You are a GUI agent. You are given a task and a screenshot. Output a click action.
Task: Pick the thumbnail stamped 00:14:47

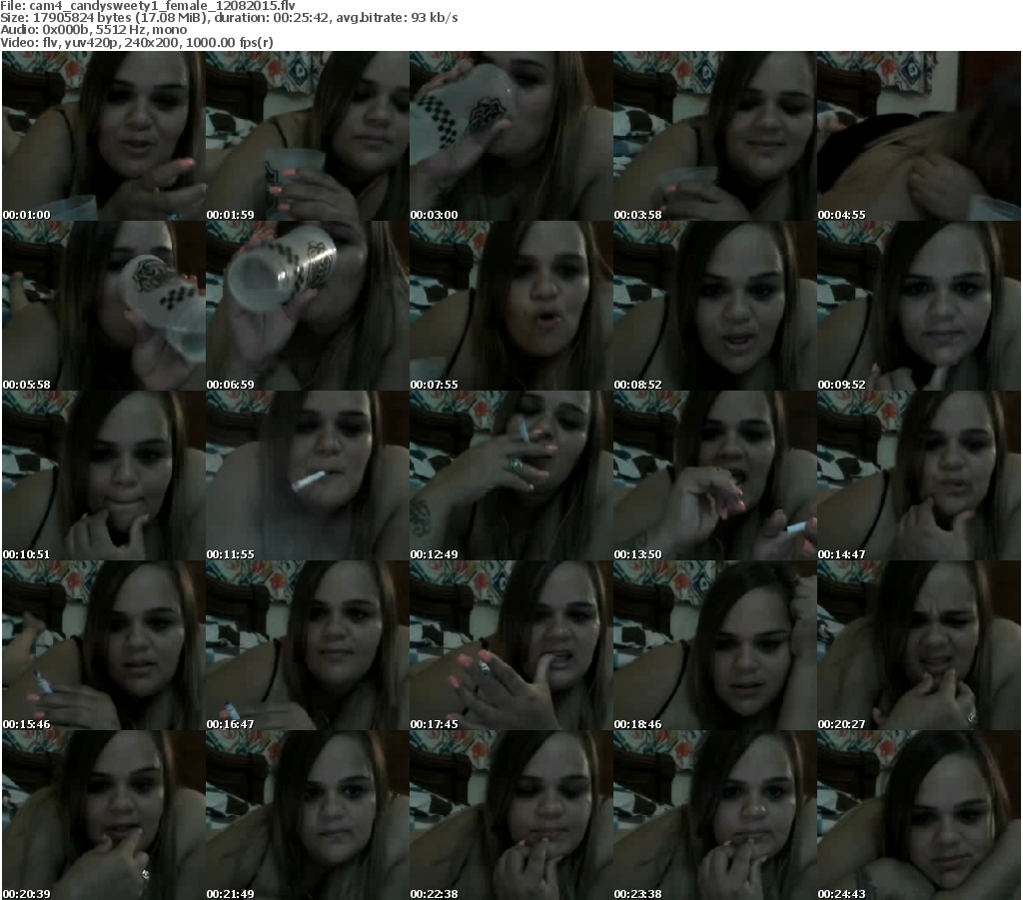click(x=919, y=475)
